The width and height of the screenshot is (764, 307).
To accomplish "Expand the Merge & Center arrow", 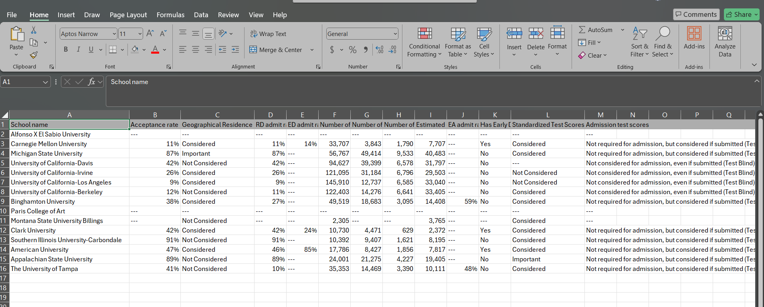I will click(x=312, y=50).
